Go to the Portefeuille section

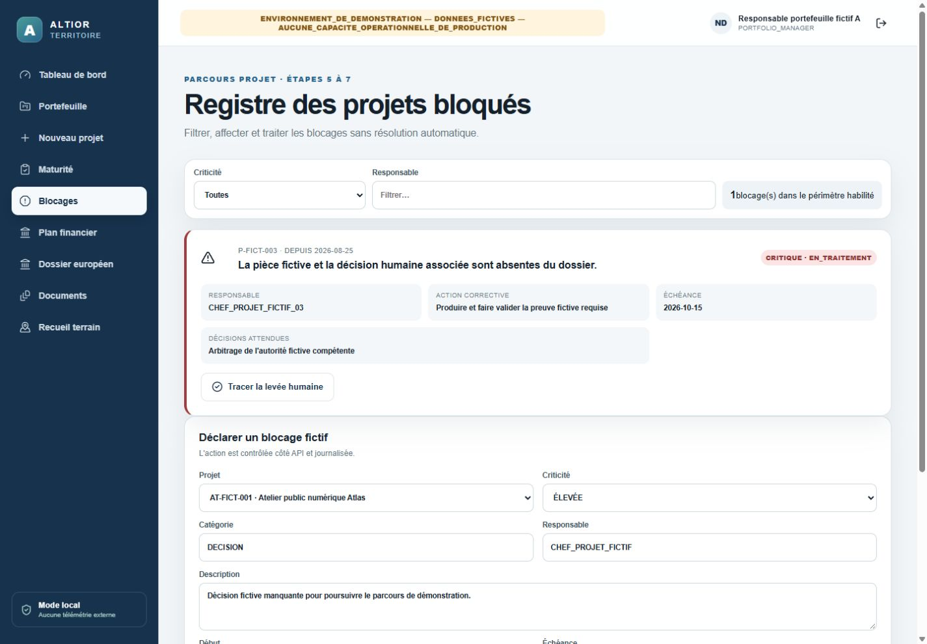79,106
